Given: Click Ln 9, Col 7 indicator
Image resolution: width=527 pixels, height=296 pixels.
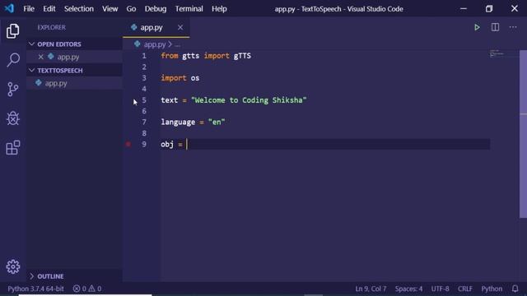Looking at the screenshot, I should [371, 289].
